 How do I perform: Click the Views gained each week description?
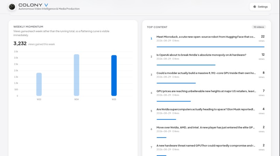pyautogui.click(x=61, y=33)
